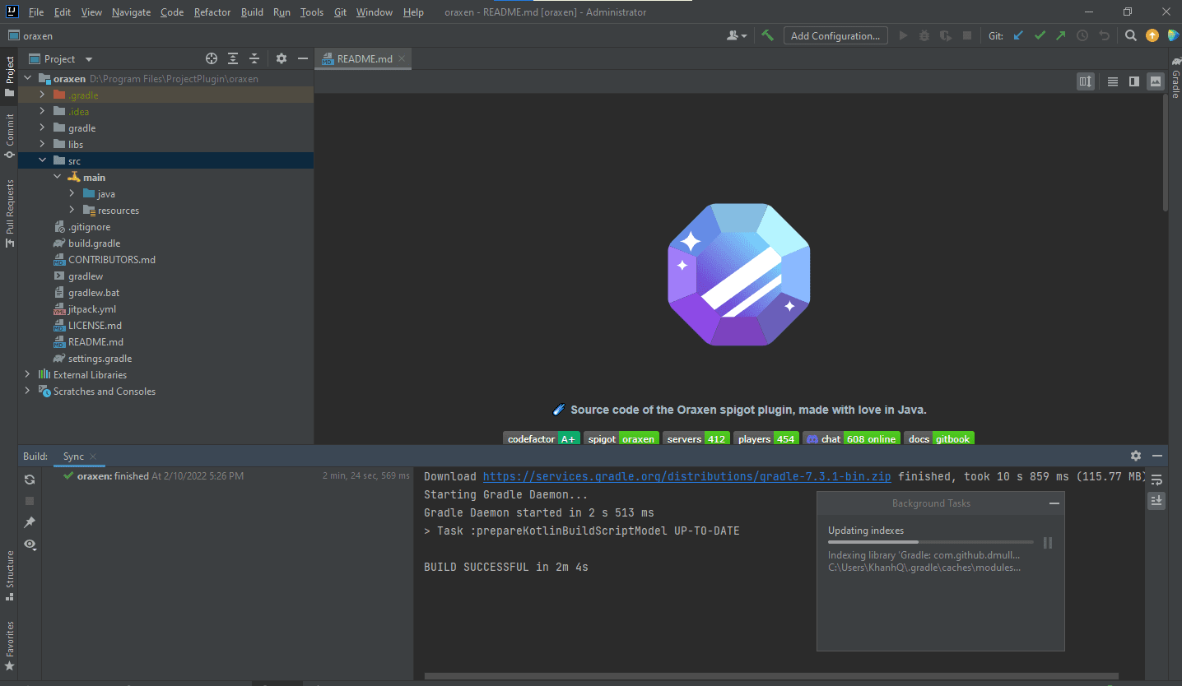Click the Gradle sync refresh icon in Build panel
The width and height of the screenshot is (1182, 686).
coord(30,480)
